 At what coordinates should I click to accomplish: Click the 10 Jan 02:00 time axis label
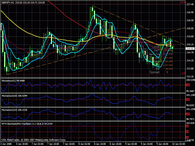click(178, 144)
